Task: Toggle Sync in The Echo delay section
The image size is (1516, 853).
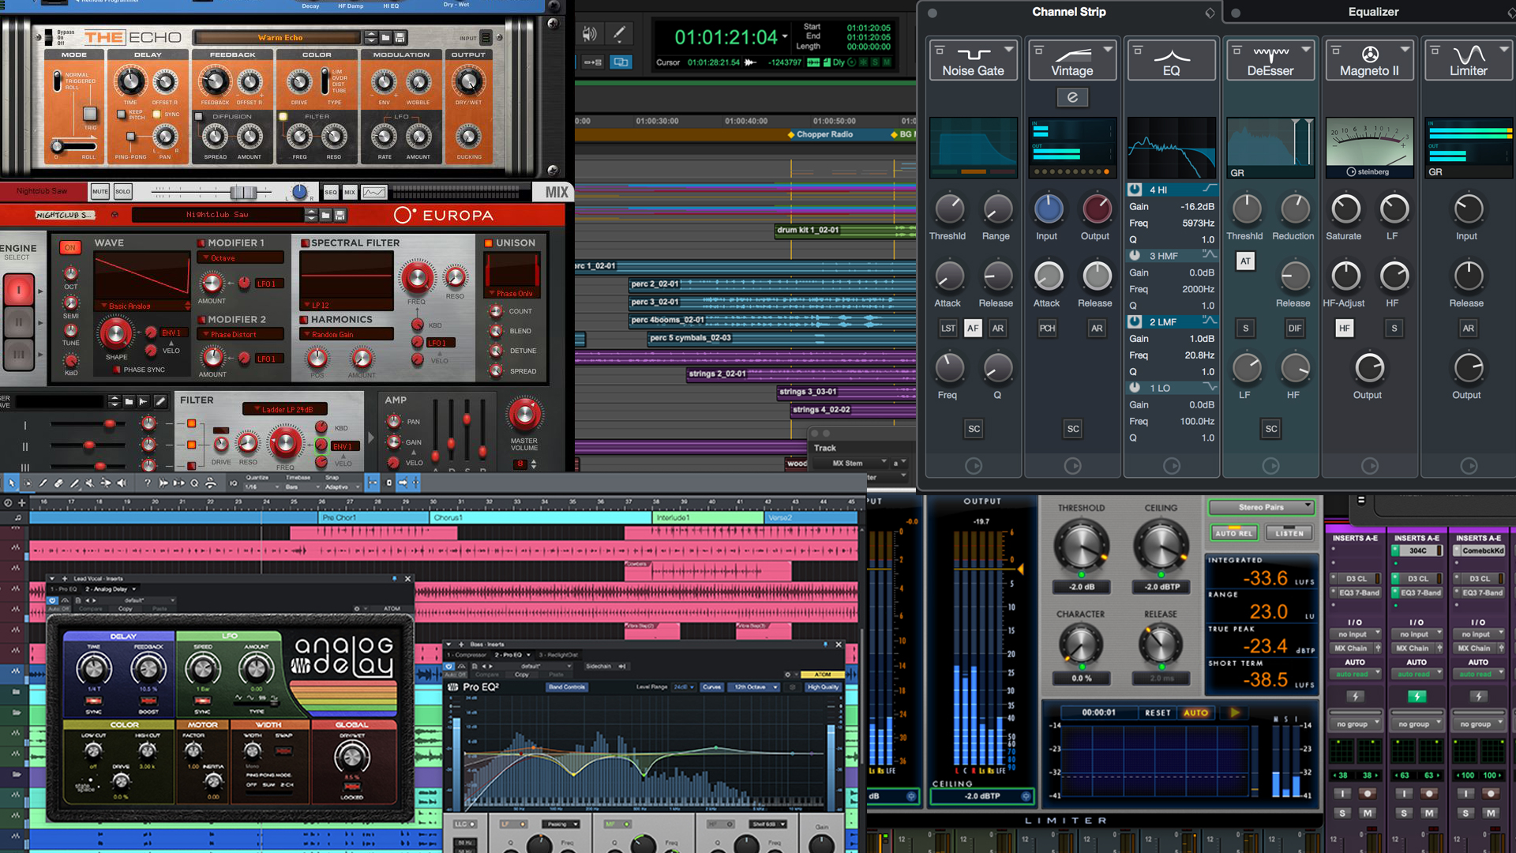Action: [x=156, y=115]
